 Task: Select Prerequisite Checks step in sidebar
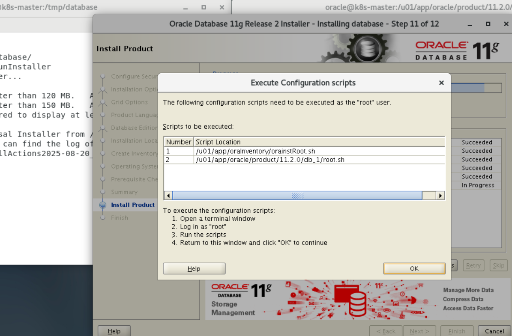tap(134, 179)
